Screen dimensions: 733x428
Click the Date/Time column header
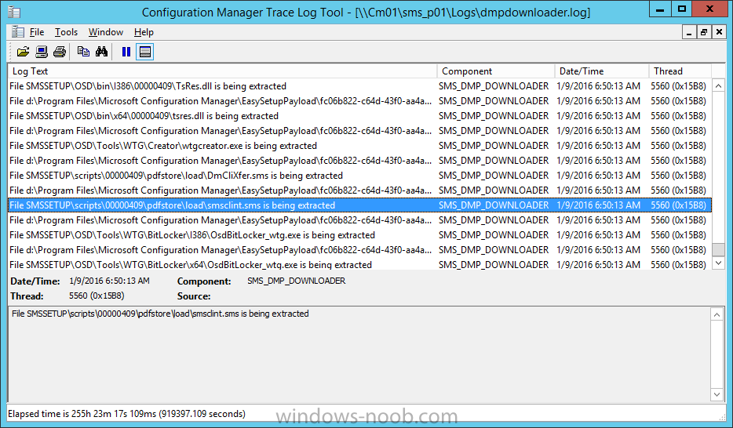point(602,71)
